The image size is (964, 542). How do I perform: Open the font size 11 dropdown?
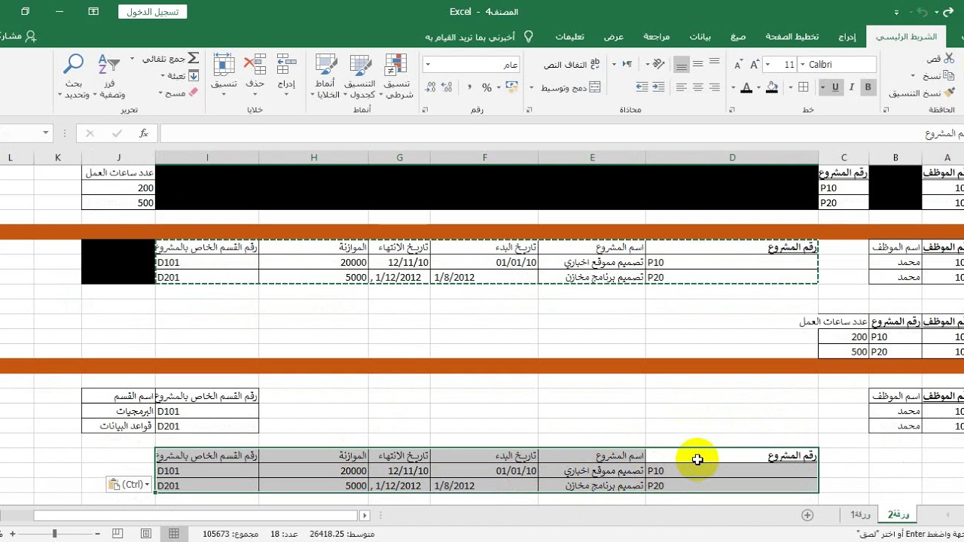click(x=768, y=65)
